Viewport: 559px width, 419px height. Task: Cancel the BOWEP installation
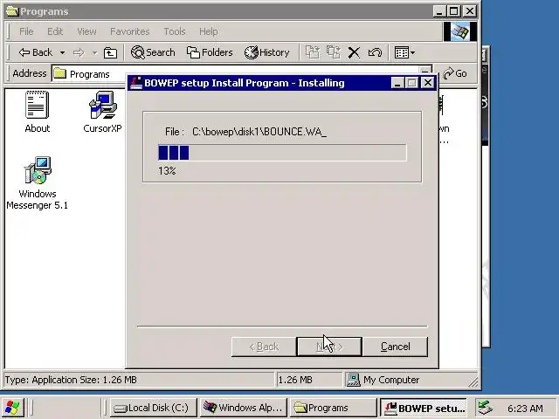coord(395,347)
